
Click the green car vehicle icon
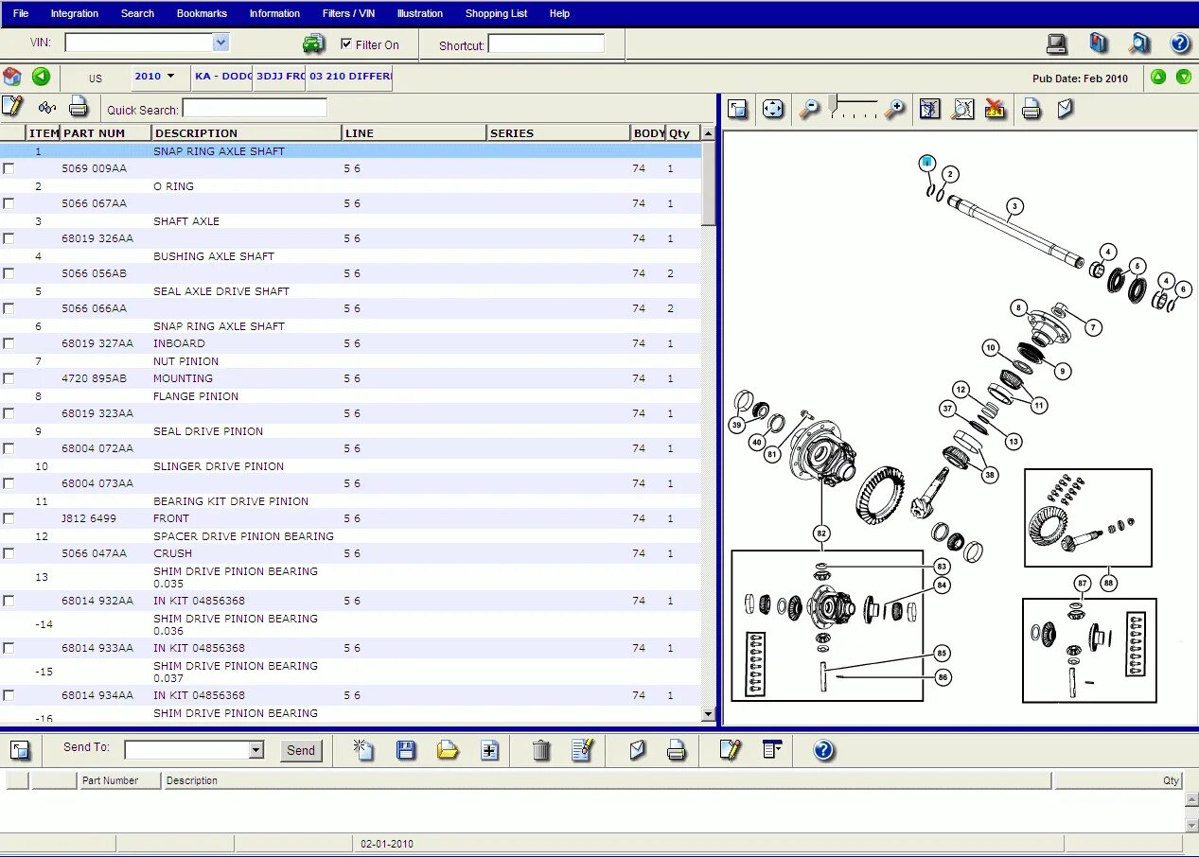[x=313, y=44]
